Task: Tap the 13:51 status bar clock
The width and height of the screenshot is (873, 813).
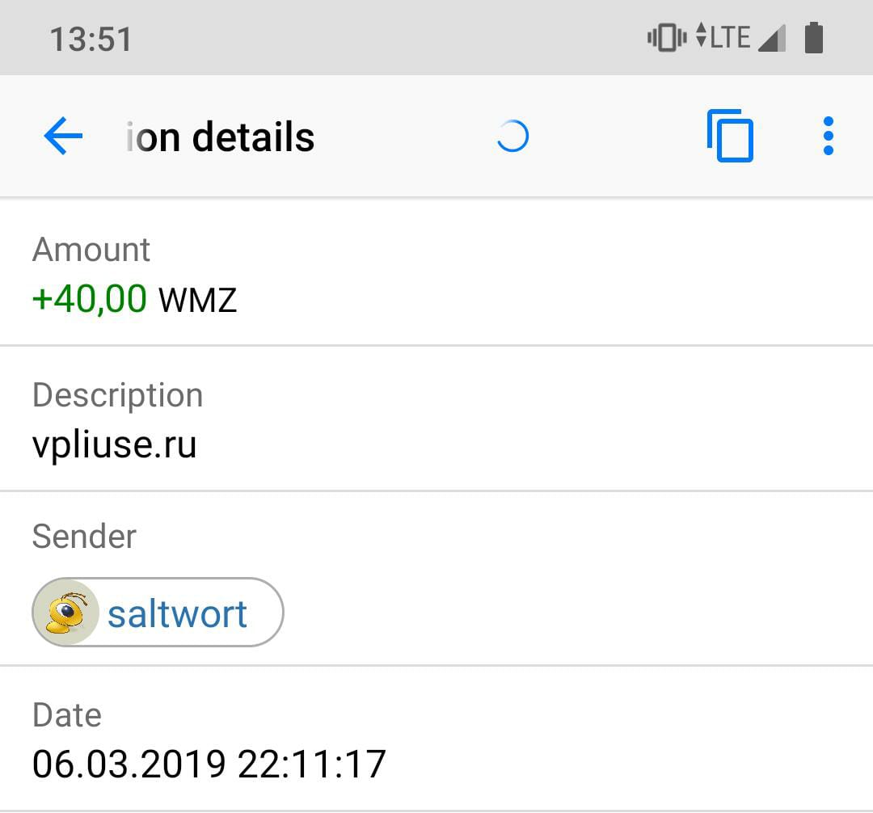Action: pos(91,40)
